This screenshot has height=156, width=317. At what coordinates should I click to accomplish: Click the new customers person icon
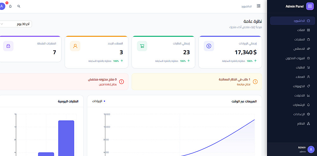pos(75,46)
